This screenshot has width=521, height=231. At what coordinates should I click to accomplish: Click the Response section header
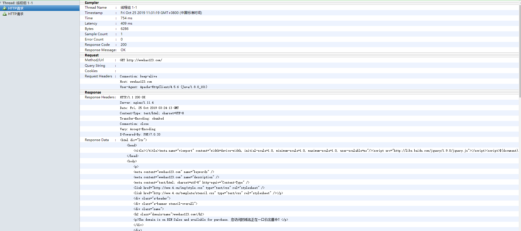click(93, 92)
